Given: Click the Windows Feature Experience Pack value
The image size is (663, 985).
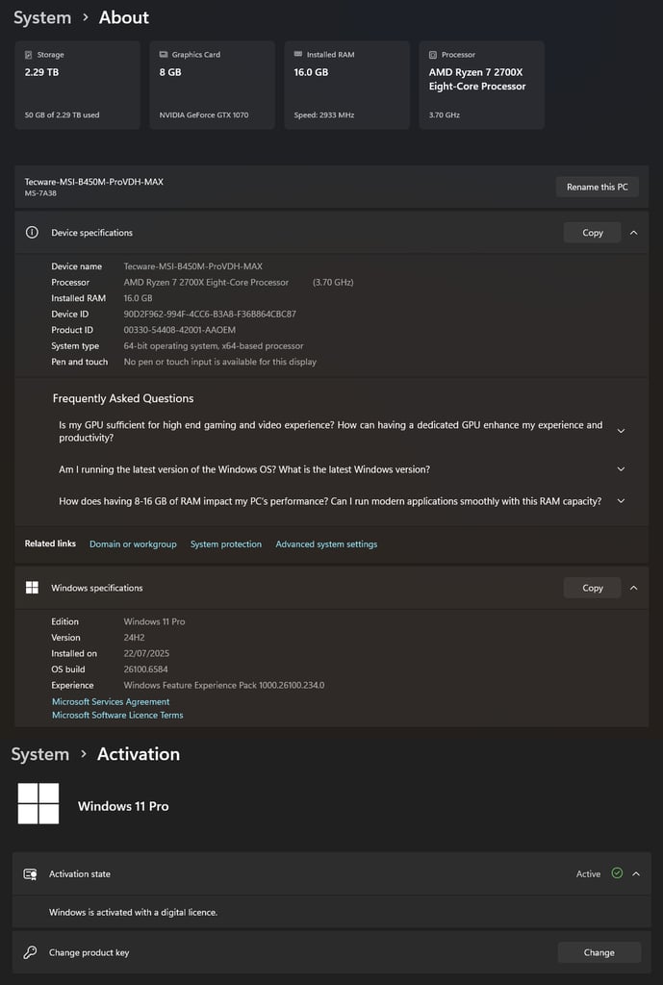Looking at the screenshot, I should pos(224,685).
